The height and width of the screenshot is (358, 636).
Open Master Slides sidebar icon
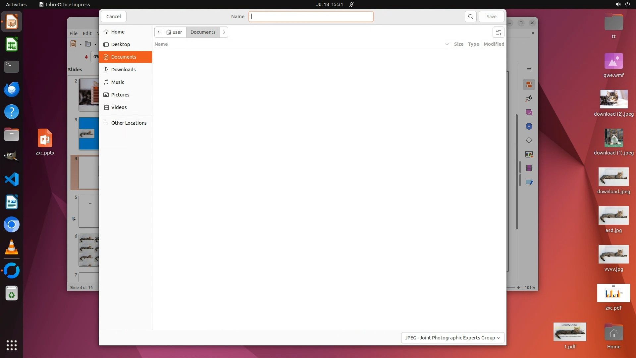point(529,182)
